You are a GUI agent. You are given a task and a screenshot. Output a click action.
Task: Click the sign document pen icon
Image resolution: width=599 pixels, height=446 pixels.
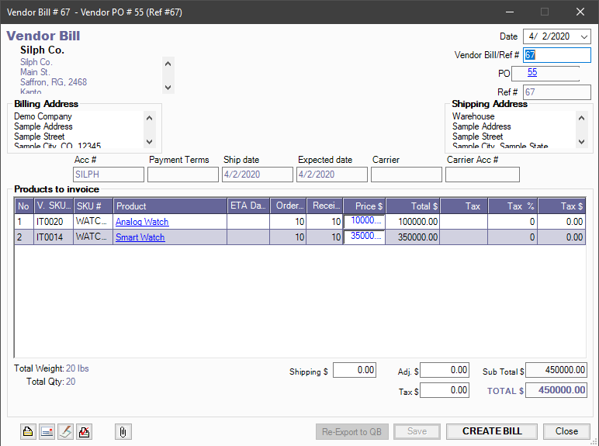click(65, 432)
